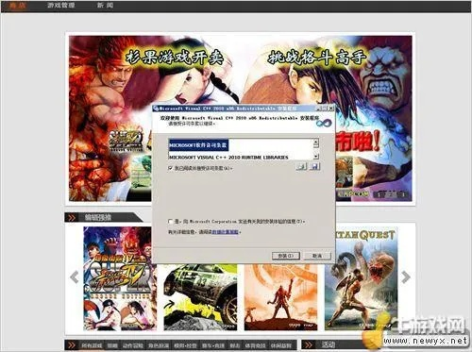Click the next arrow of the game carousel

click(406, 277)
